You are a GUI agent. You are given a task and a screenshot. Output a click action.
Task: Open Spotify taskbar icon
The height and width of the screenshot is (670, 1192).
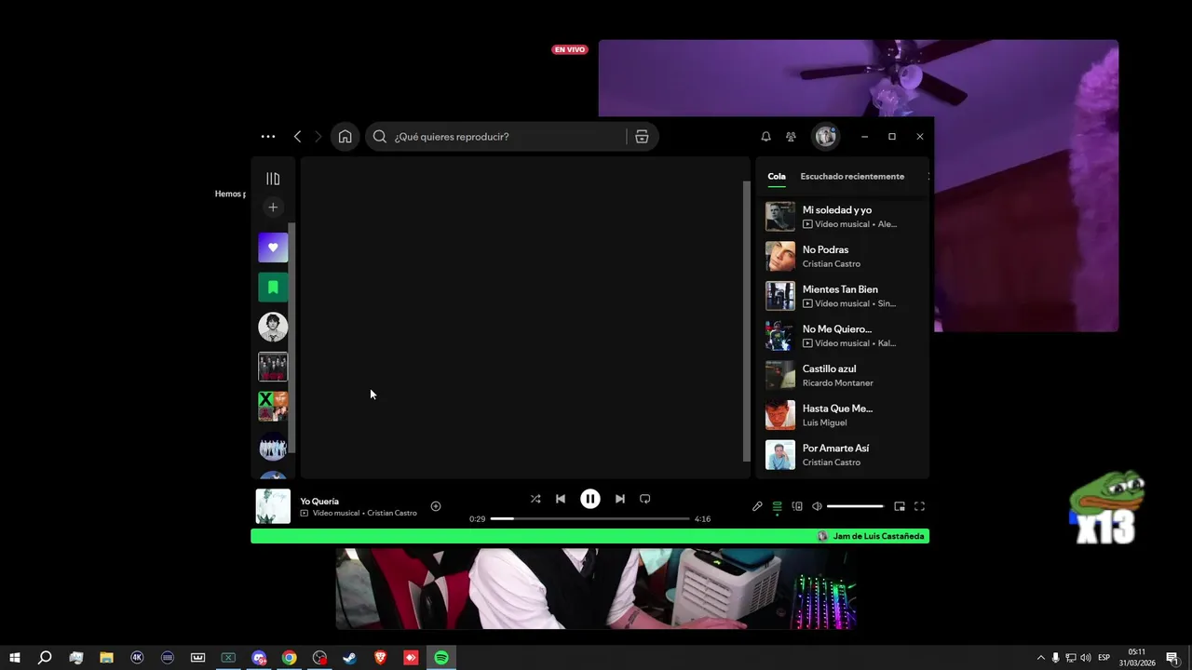click(441, 658)
